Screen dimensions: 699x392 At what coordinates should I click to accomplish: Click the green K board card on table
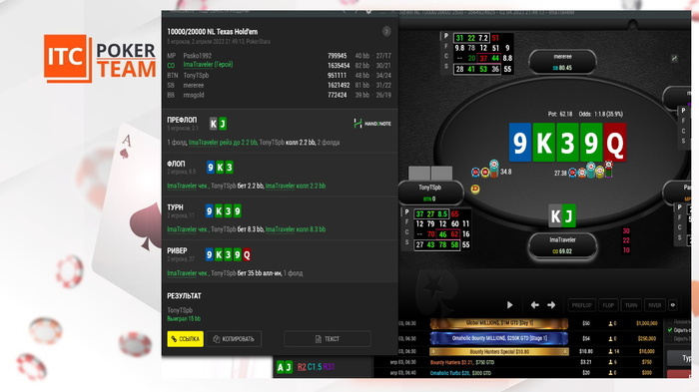click(544, 143)
